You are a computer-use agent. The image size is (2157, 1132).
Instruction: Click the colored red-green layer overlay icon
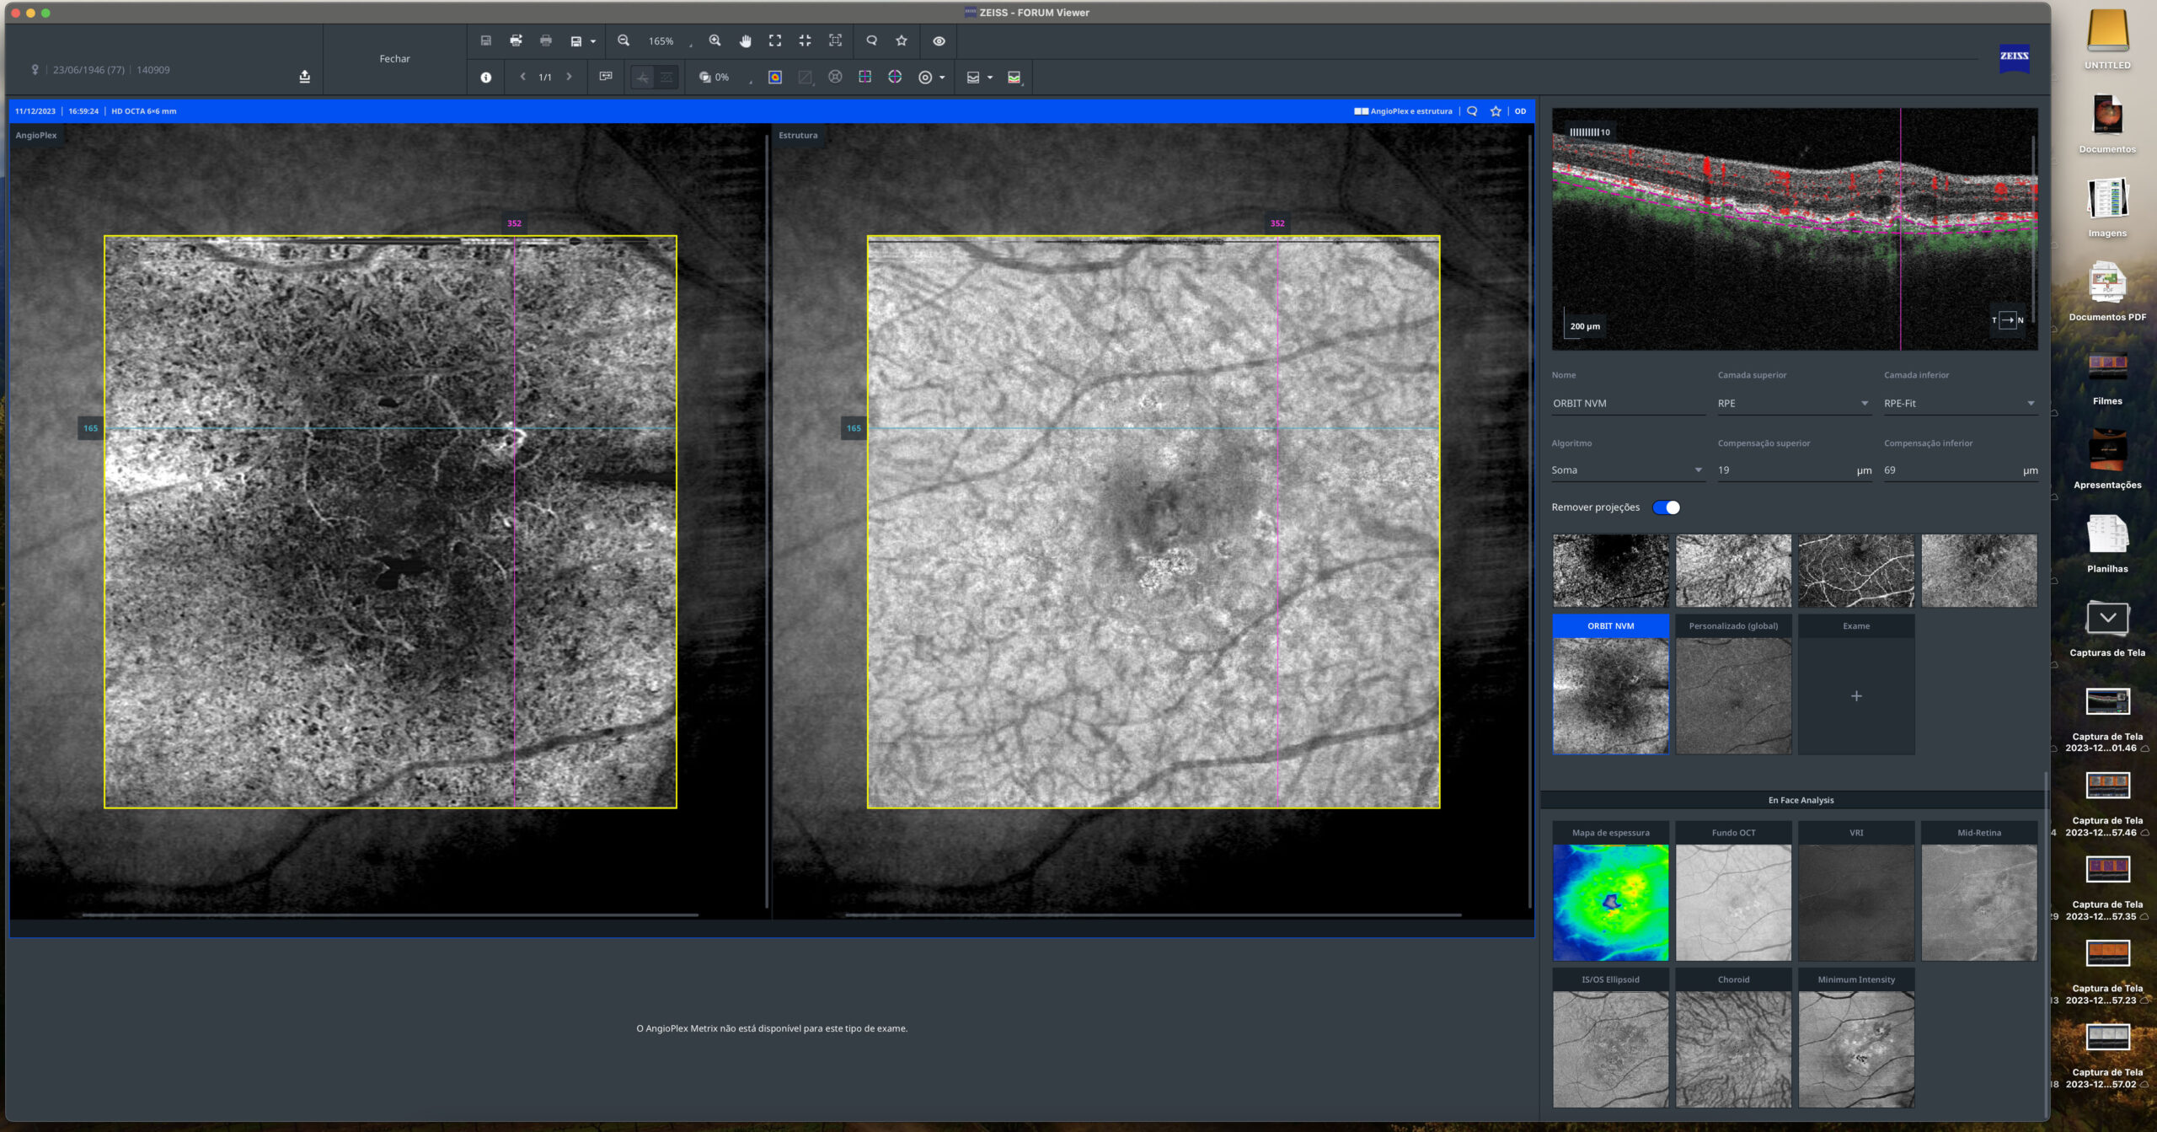(1014, 78)
